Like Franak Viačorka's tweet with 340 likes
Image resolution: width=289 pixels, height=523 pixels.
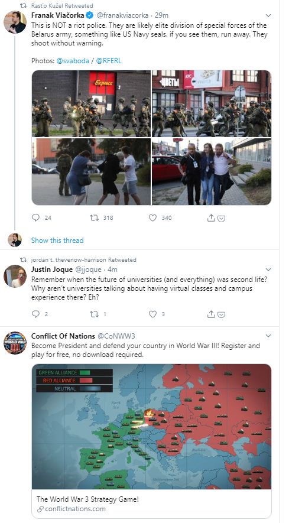(152, 218)
